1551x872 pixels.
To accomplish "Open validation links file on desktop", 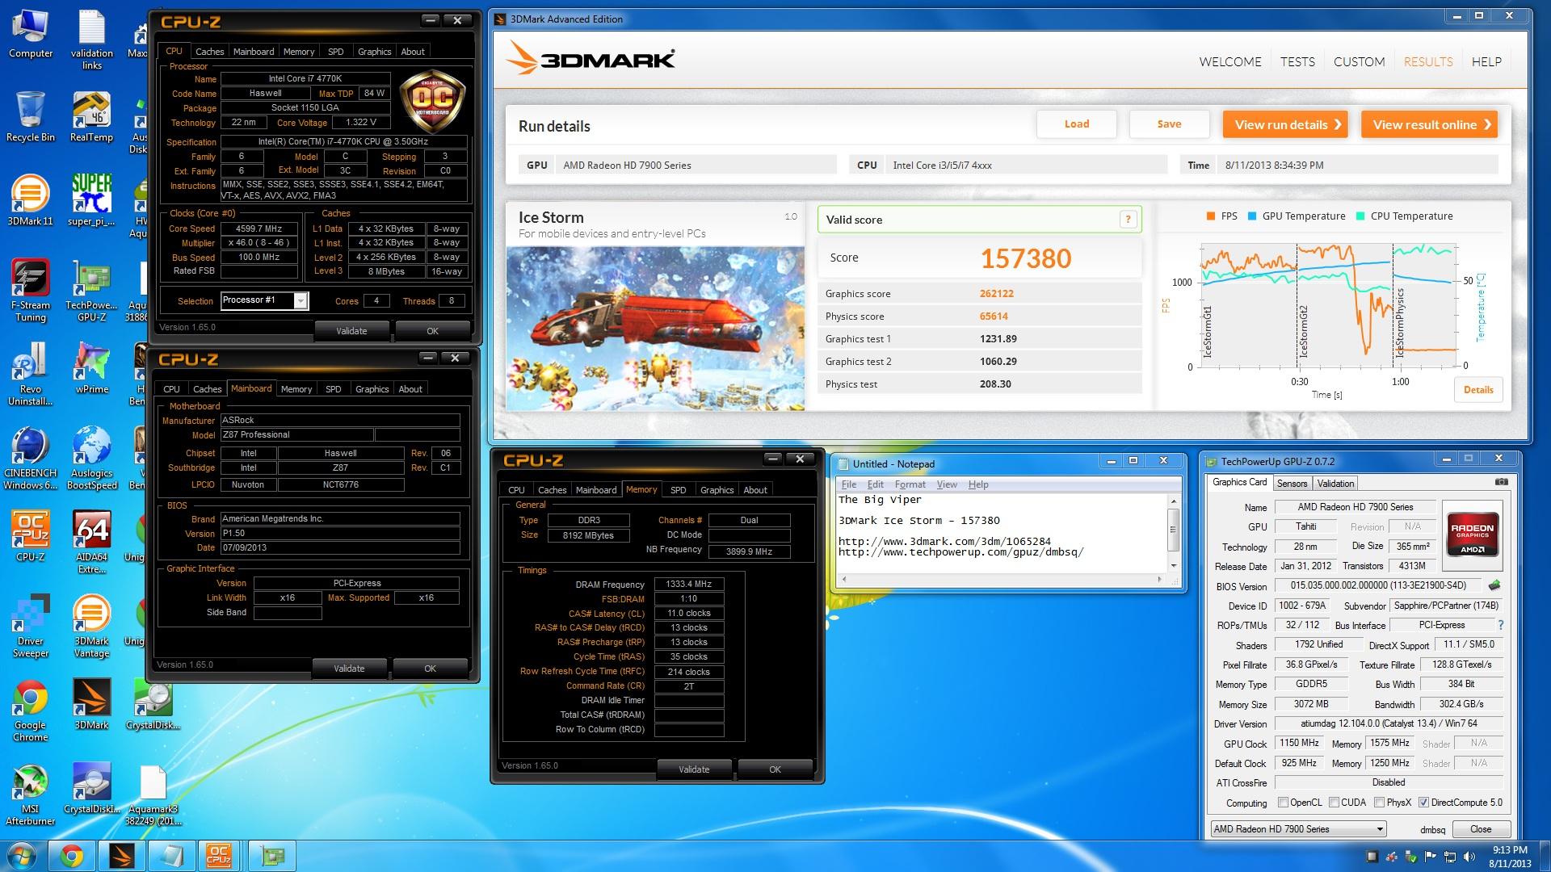I will (x=92, y=39).
